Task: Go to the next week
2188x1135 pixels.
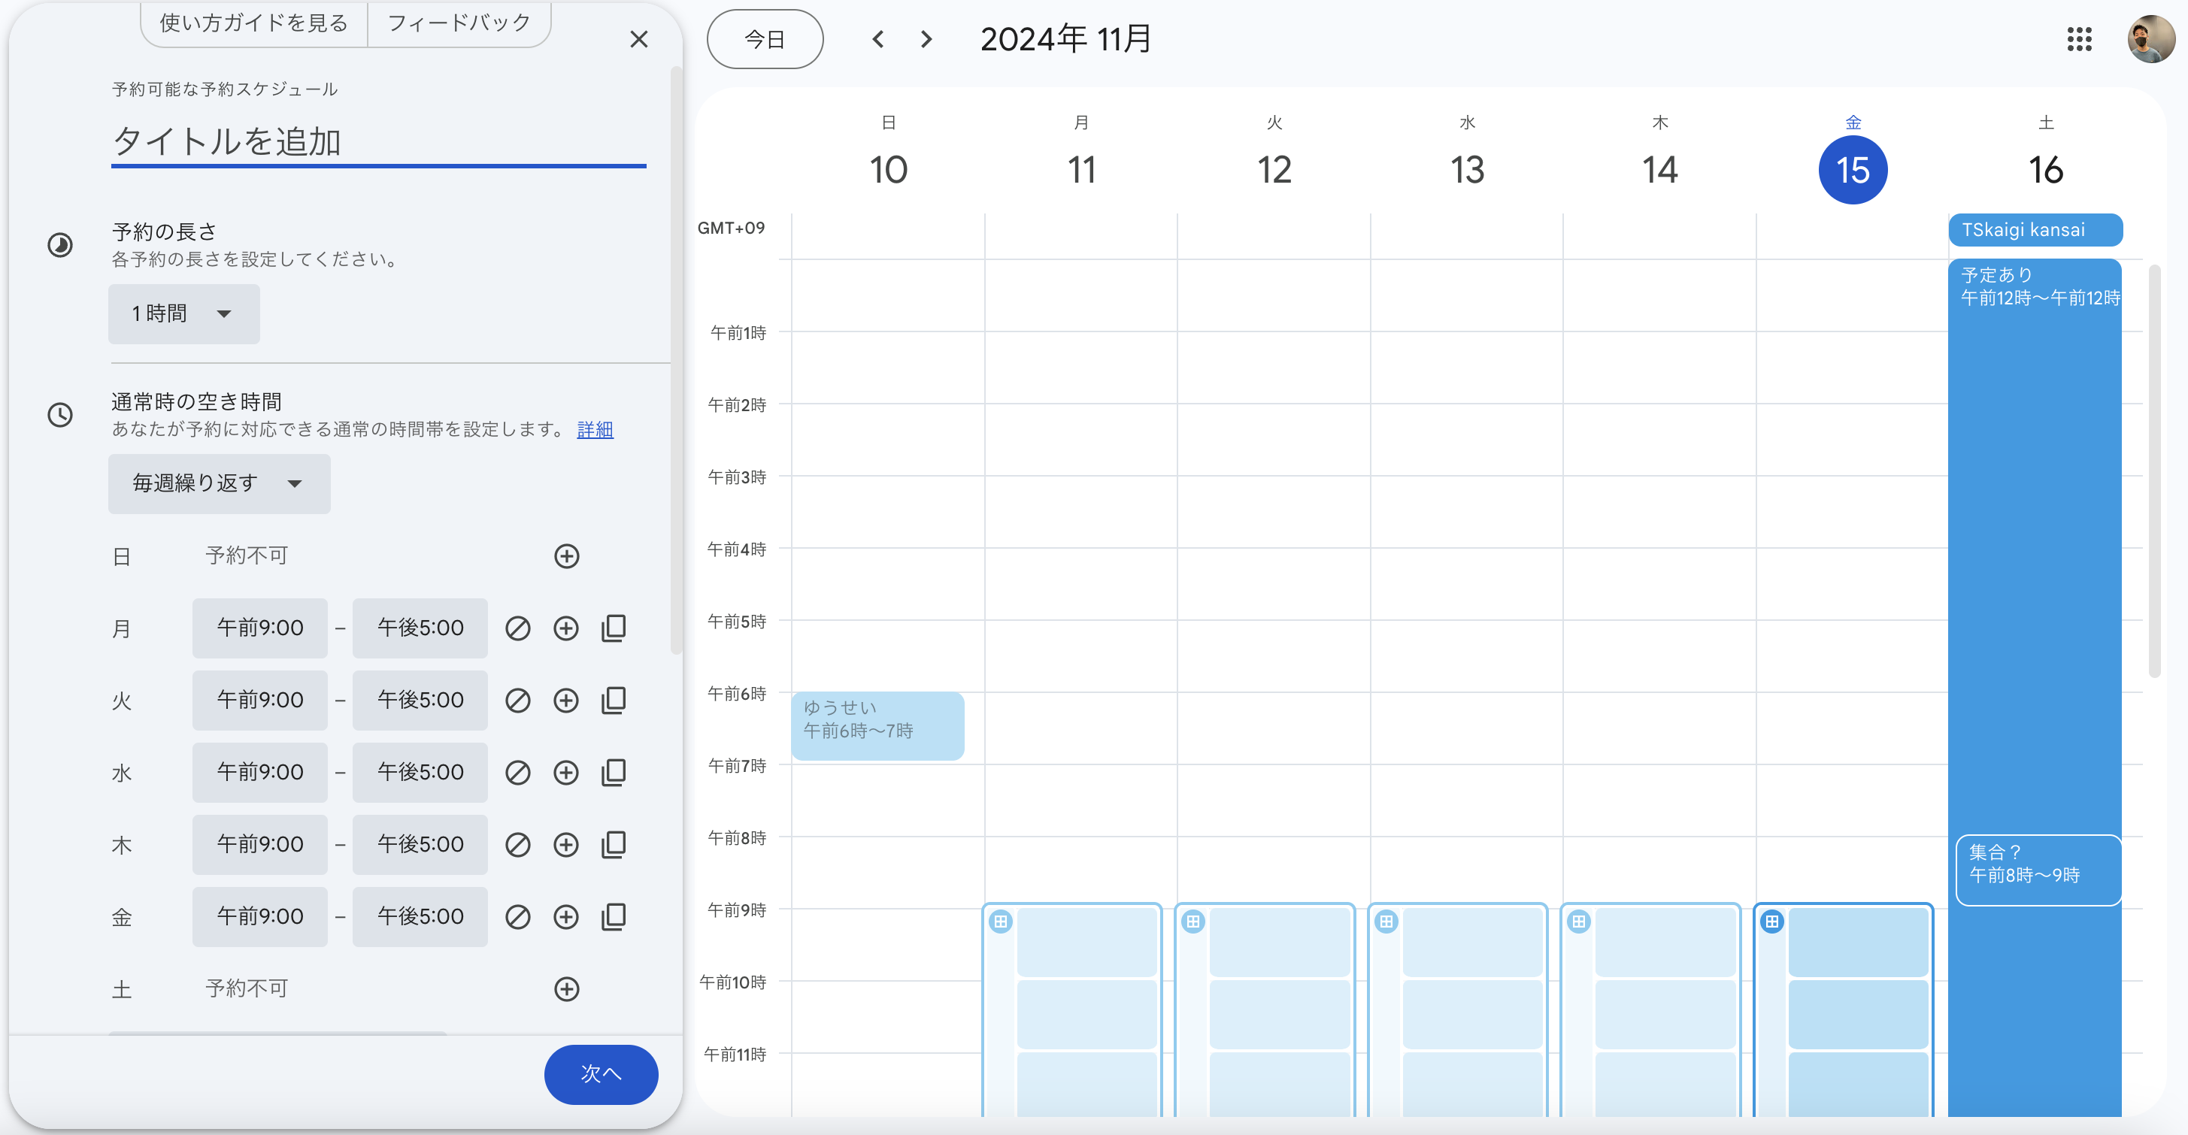Action: 926,39
